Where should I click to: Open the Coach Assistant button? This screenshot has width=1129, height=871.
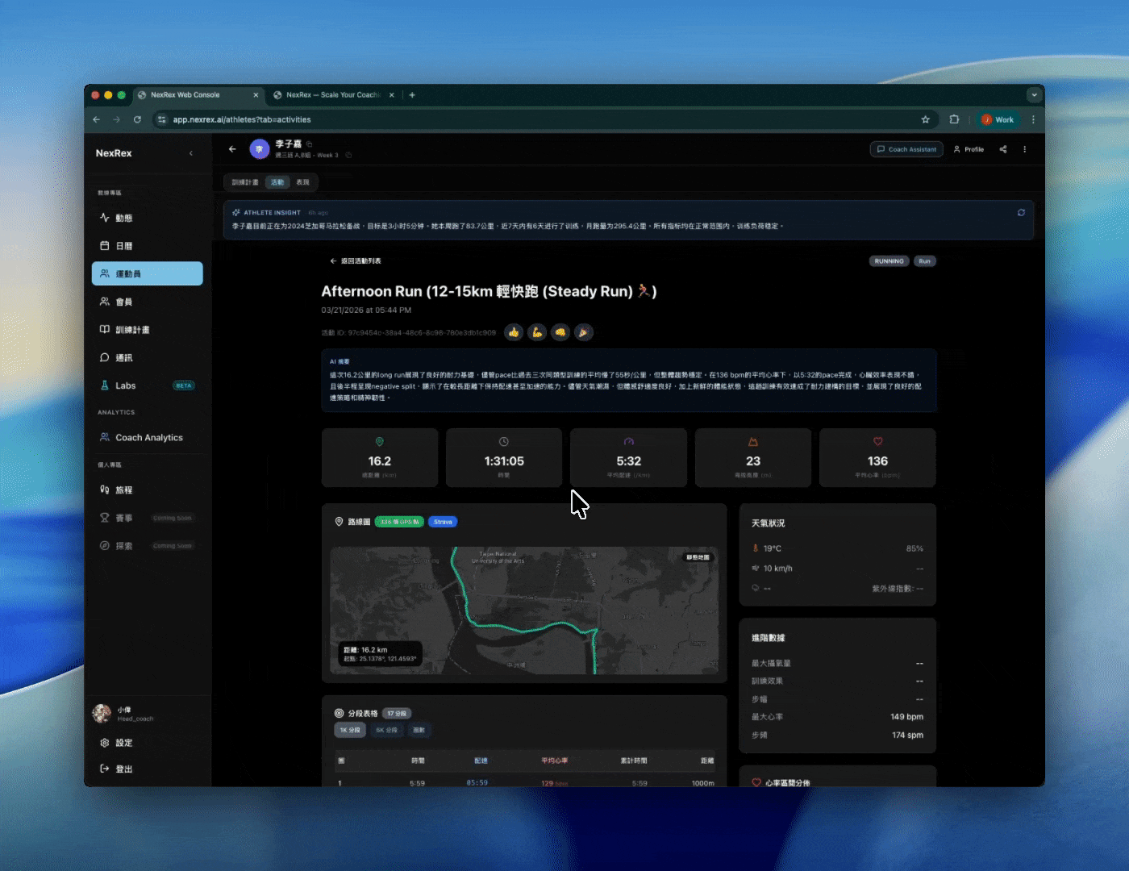(x=906, y=149)
